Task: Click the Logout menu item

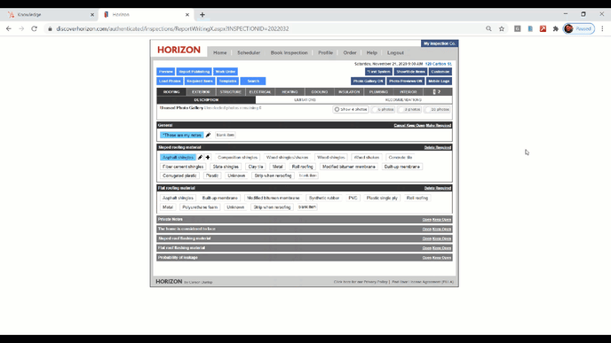Action: coord(395,52)
